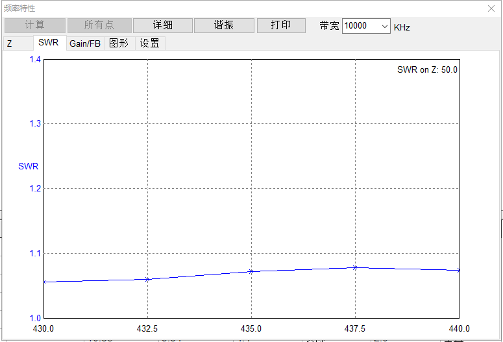This screenshot has height=342, width=503.
Task: Select the SWR tab
Action: point(49,43)
